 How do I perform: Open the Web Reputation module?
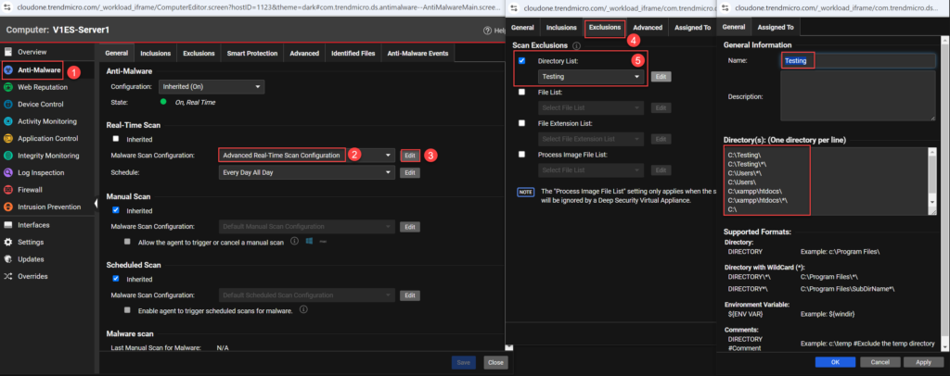point(42,87)
